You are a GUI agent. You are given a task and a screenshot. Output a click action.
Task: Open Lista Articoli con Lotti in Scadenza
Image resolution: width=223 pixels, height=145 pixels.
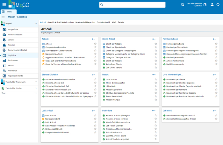[x=60, y=126]
